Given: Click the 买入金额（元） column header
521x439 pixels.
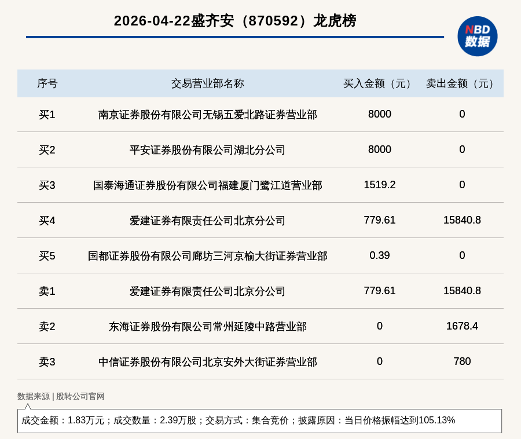Looking at the screenshot, I should pos(379,83).
